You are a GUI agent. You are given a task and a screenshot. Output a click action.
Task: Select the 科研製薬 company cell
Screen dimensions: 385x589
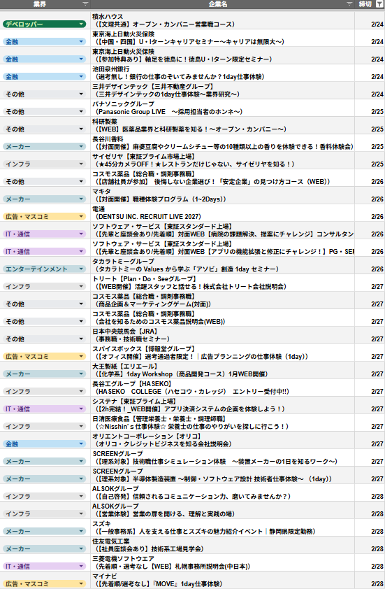click(223, 125)
